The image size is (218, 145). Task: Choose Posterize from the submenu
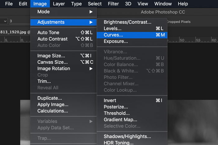tap(132, 107)
